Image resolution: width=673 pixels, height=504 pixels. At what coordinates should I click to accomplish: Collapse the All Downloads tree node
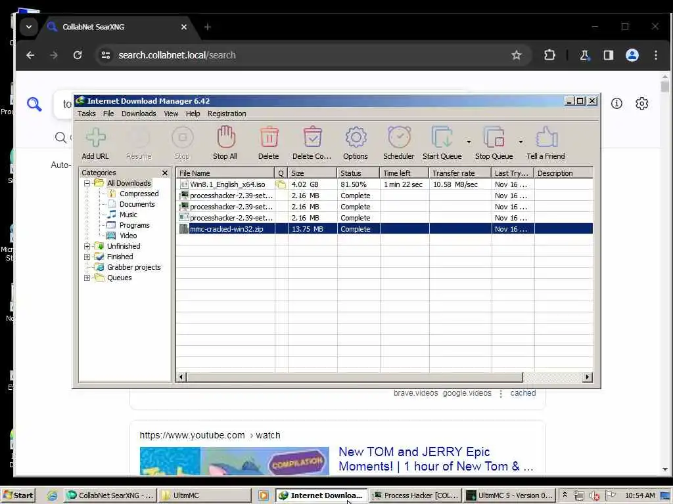[x=87, y=184]
